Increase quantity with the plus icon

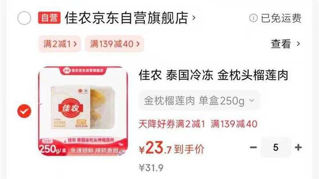(298, 147)
